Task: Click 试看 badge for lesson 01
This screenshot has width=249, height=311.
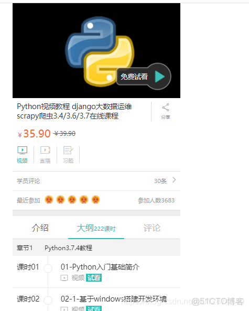Action: (94, 277)
